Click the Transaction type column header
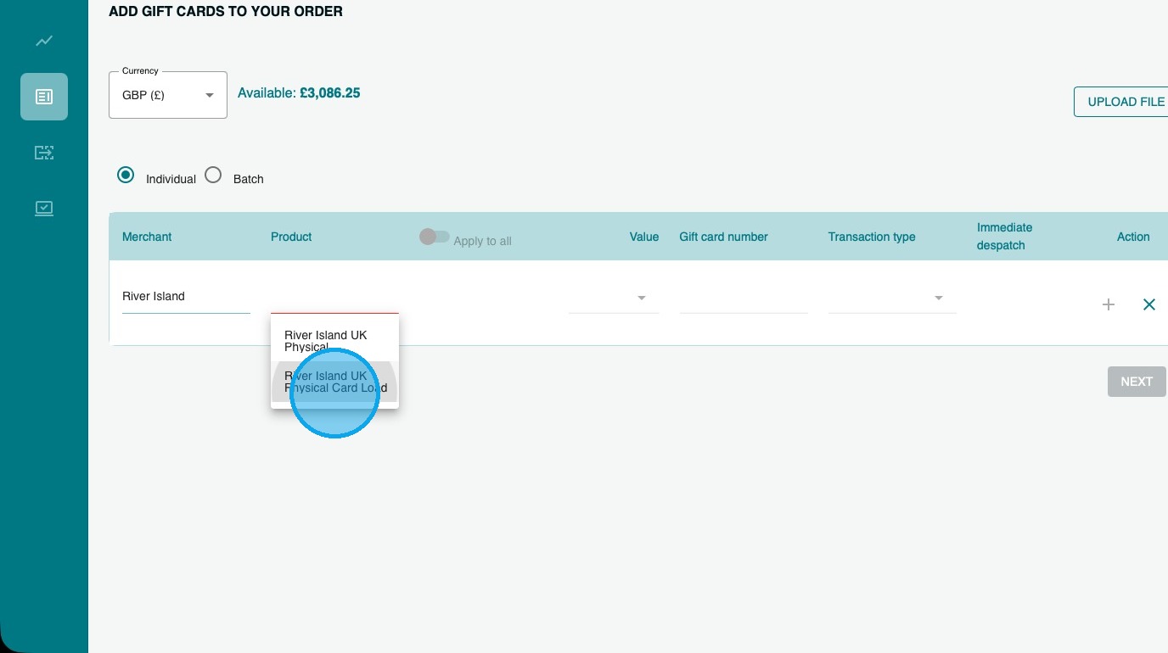This screenshot has height=653, width=1168. [872, 237]
